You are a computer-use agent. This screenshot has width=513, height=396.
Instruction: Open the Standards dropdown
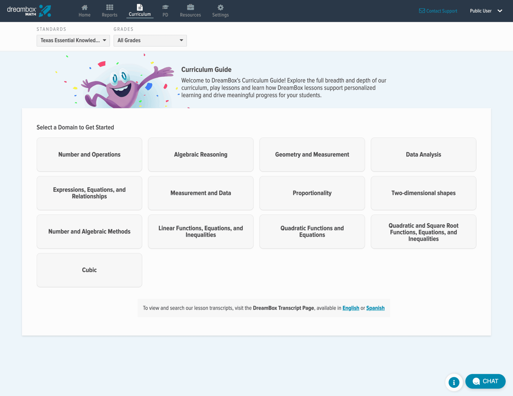(73, 40)
